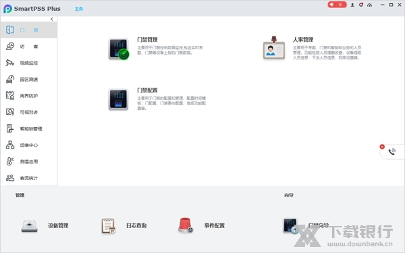Open 访客 visitor module in sidebar
The height and width of the screenshot is (253, 405).
(x=28, y=47)
